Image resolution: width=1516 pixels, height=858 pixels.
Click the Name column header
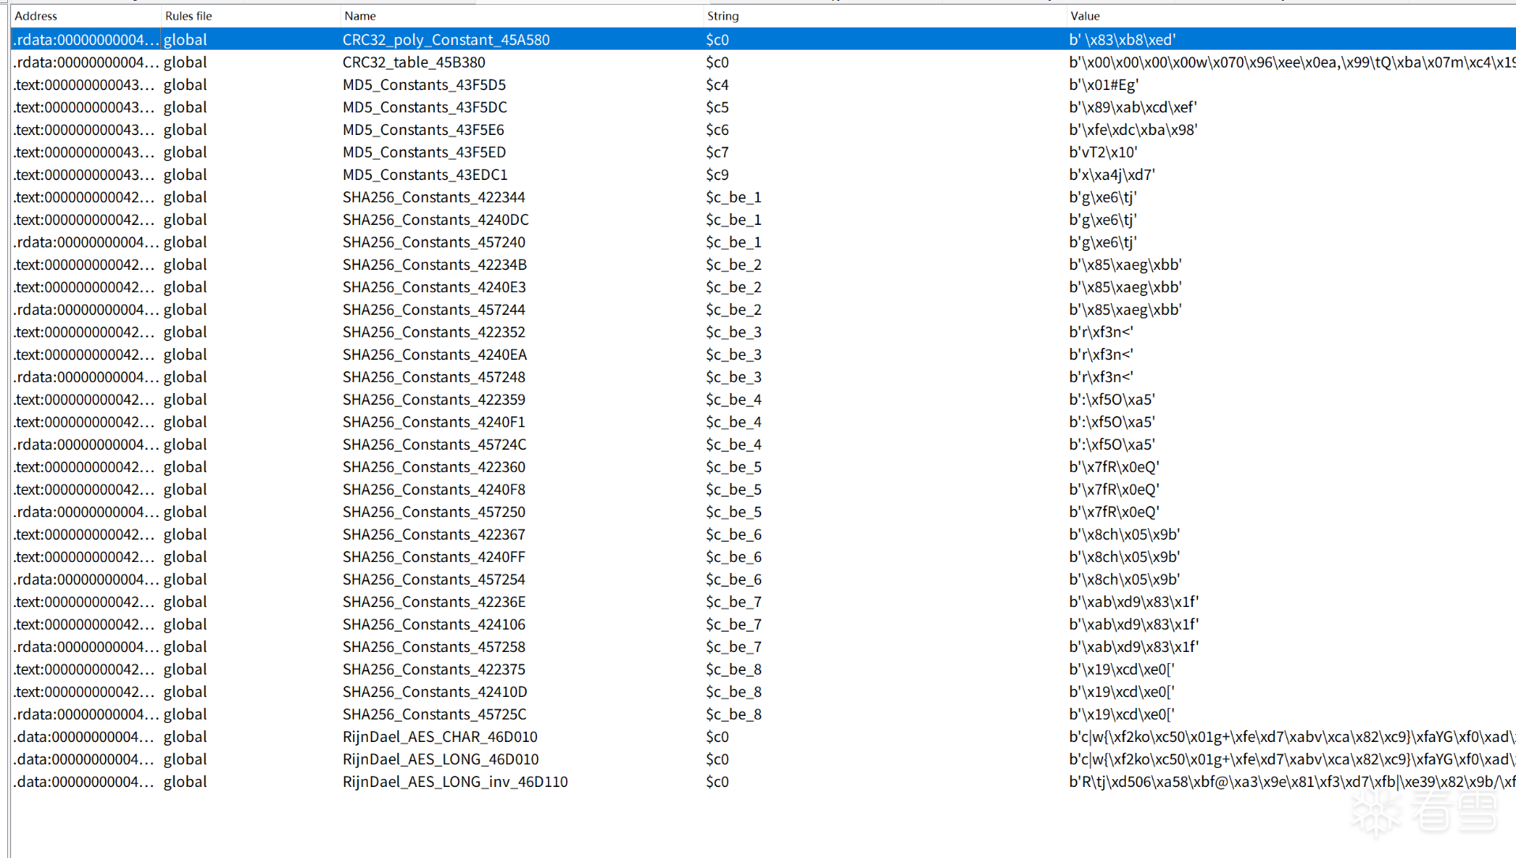360,16
